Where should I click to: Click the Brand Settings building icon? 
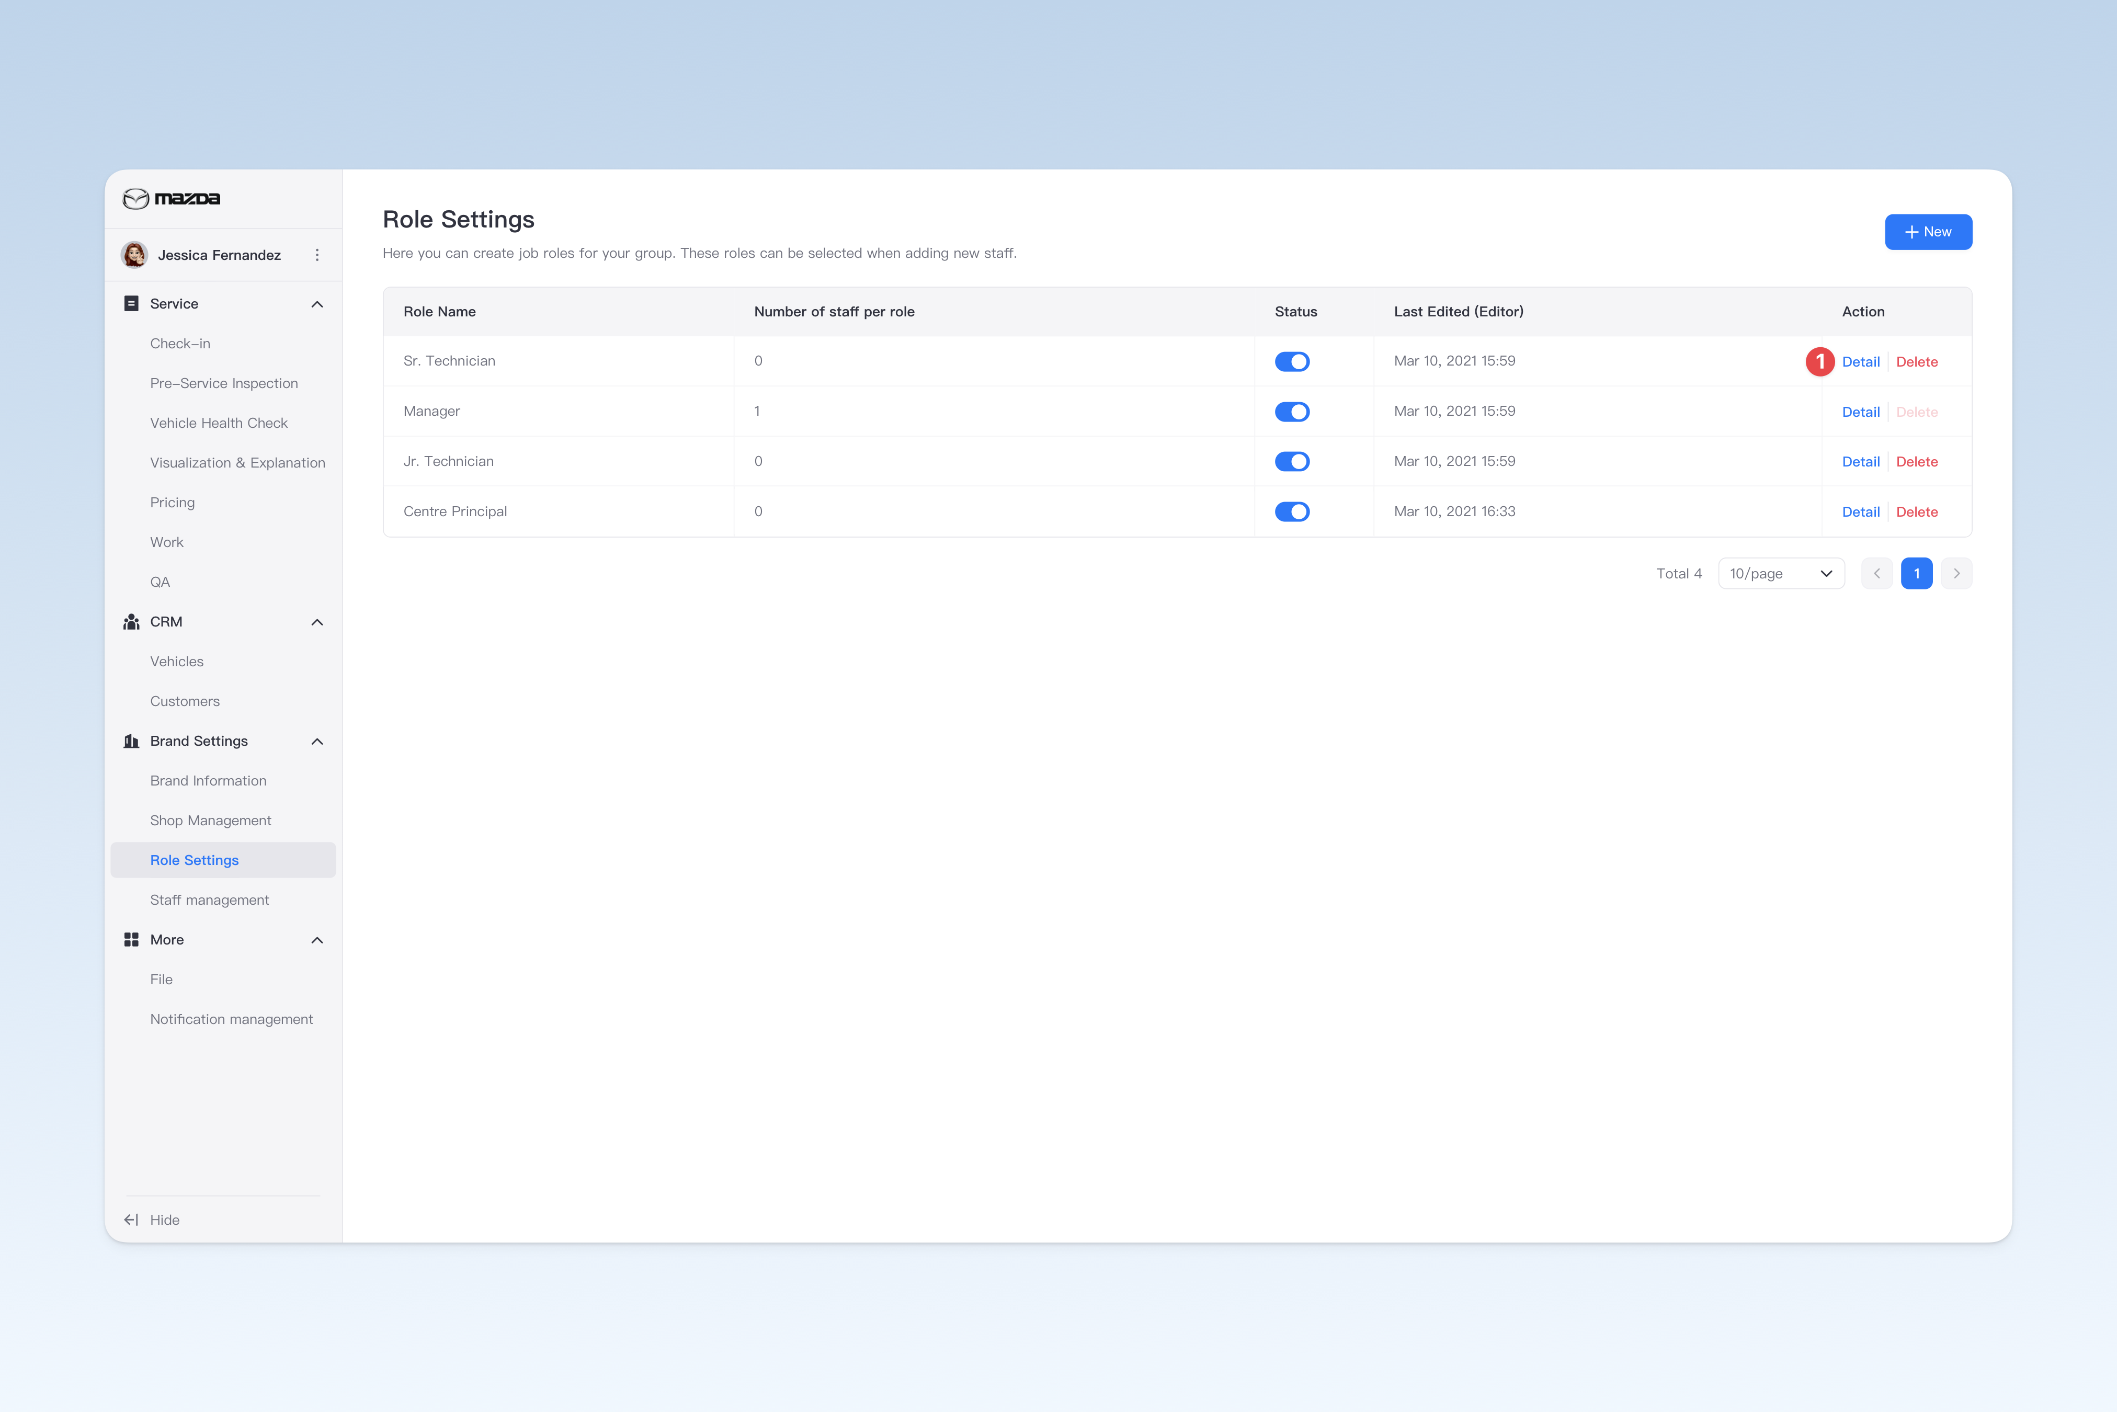(131, 741)
